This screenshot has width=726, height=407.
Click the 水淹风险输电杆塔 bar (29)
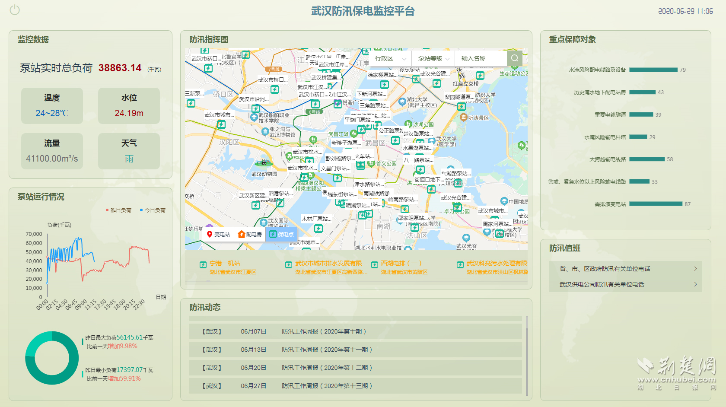click(638, 137)
